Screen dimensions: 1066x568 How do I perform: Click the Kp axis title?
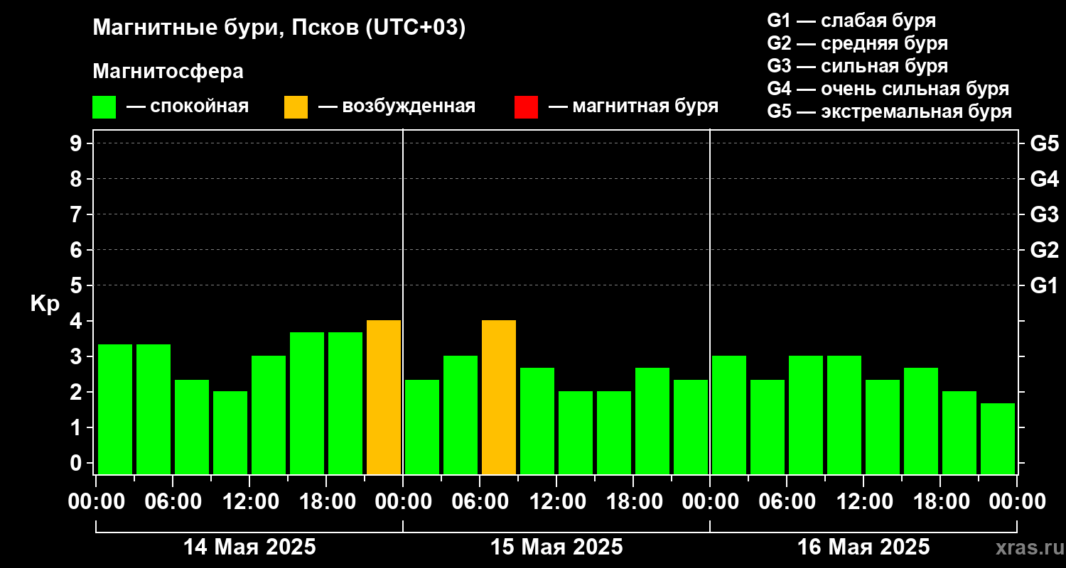(x=45, y=305)
